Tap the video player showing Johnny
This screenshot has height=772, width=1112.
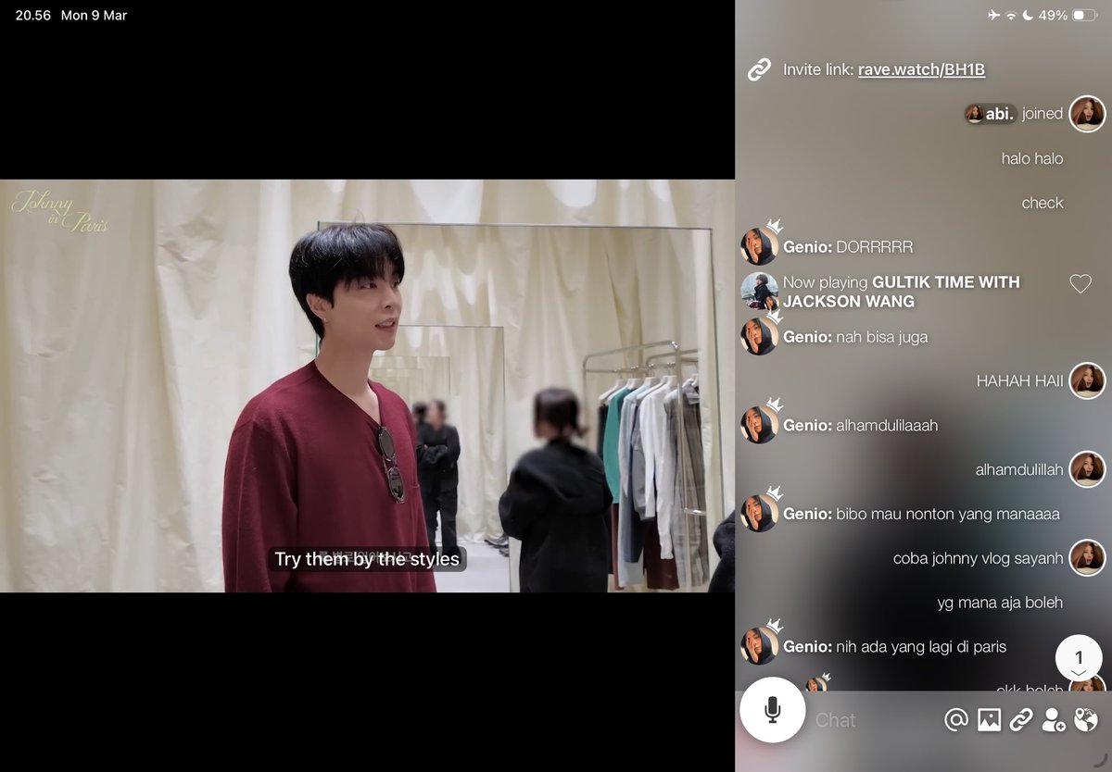point(367,386)
